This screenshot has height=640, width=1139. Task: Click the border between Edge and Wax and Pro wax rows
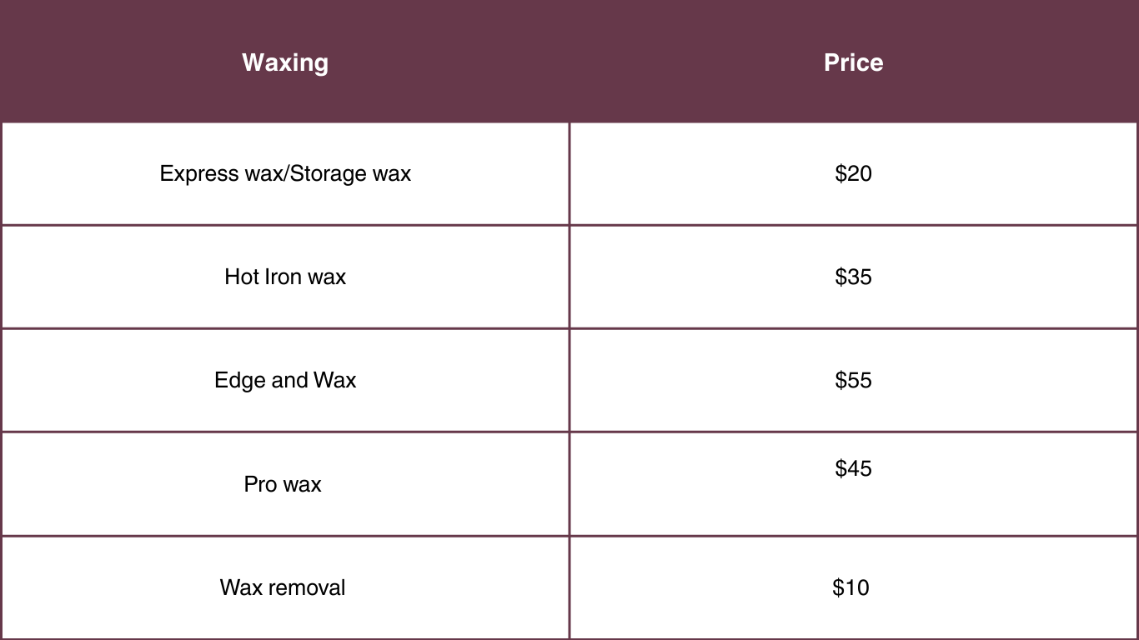point(285,432)
